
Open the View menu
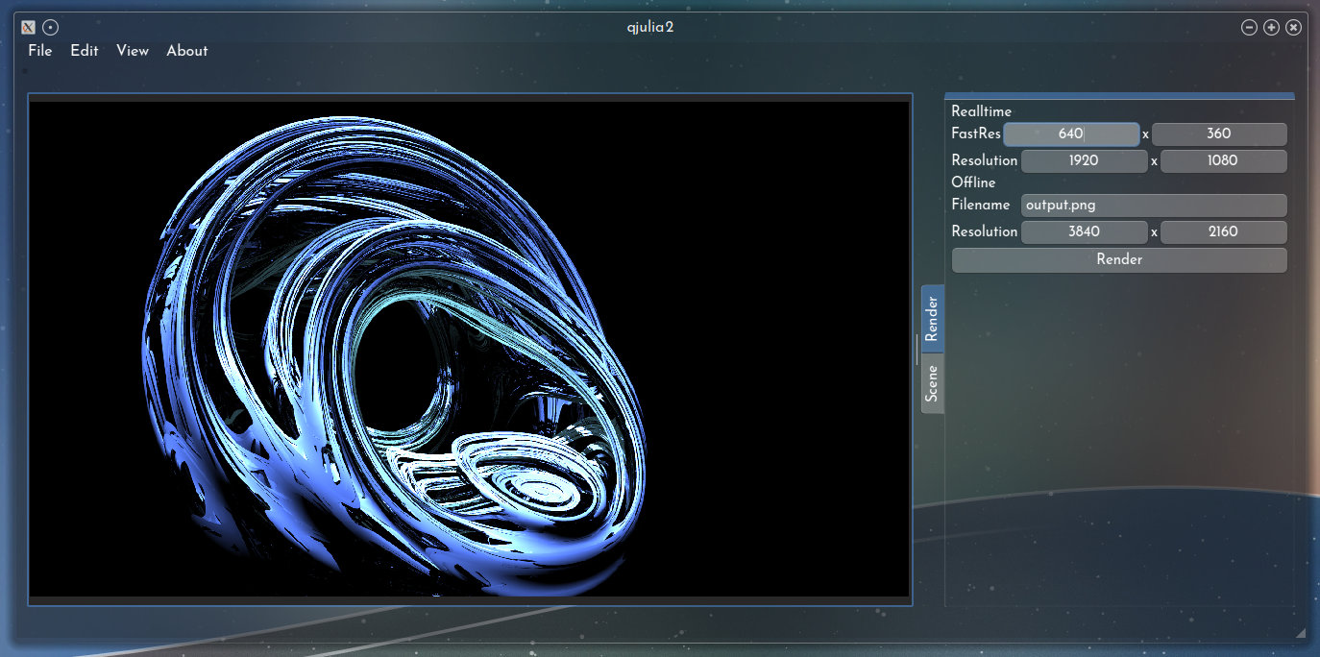[x=133, y=51]
